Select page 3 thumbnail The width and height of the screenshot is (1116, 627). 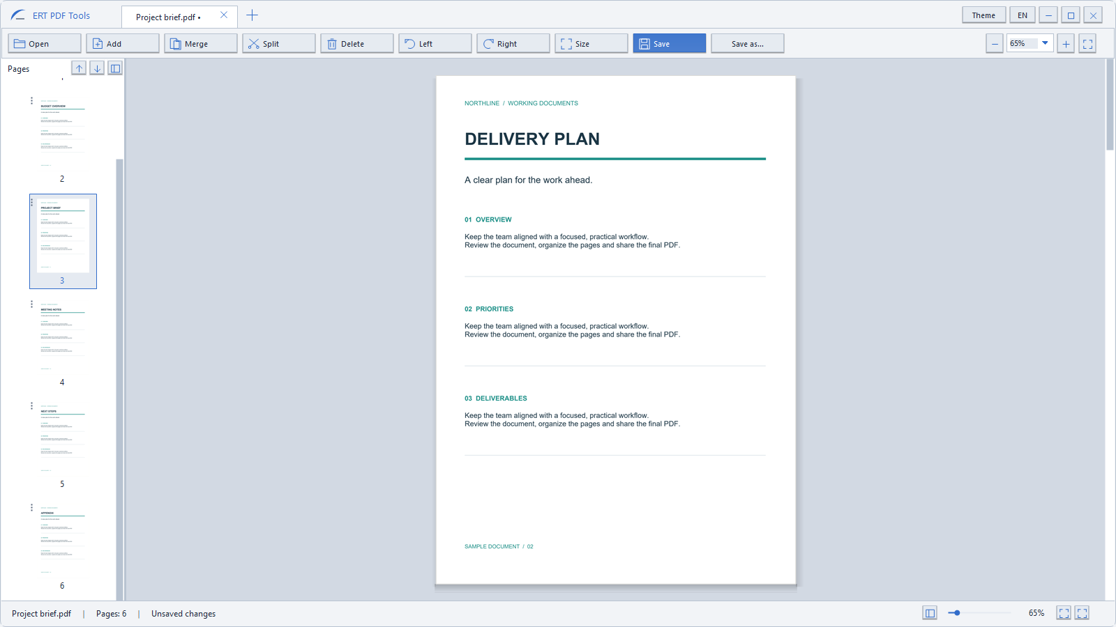pyautogui.click(x=63, y=241)
